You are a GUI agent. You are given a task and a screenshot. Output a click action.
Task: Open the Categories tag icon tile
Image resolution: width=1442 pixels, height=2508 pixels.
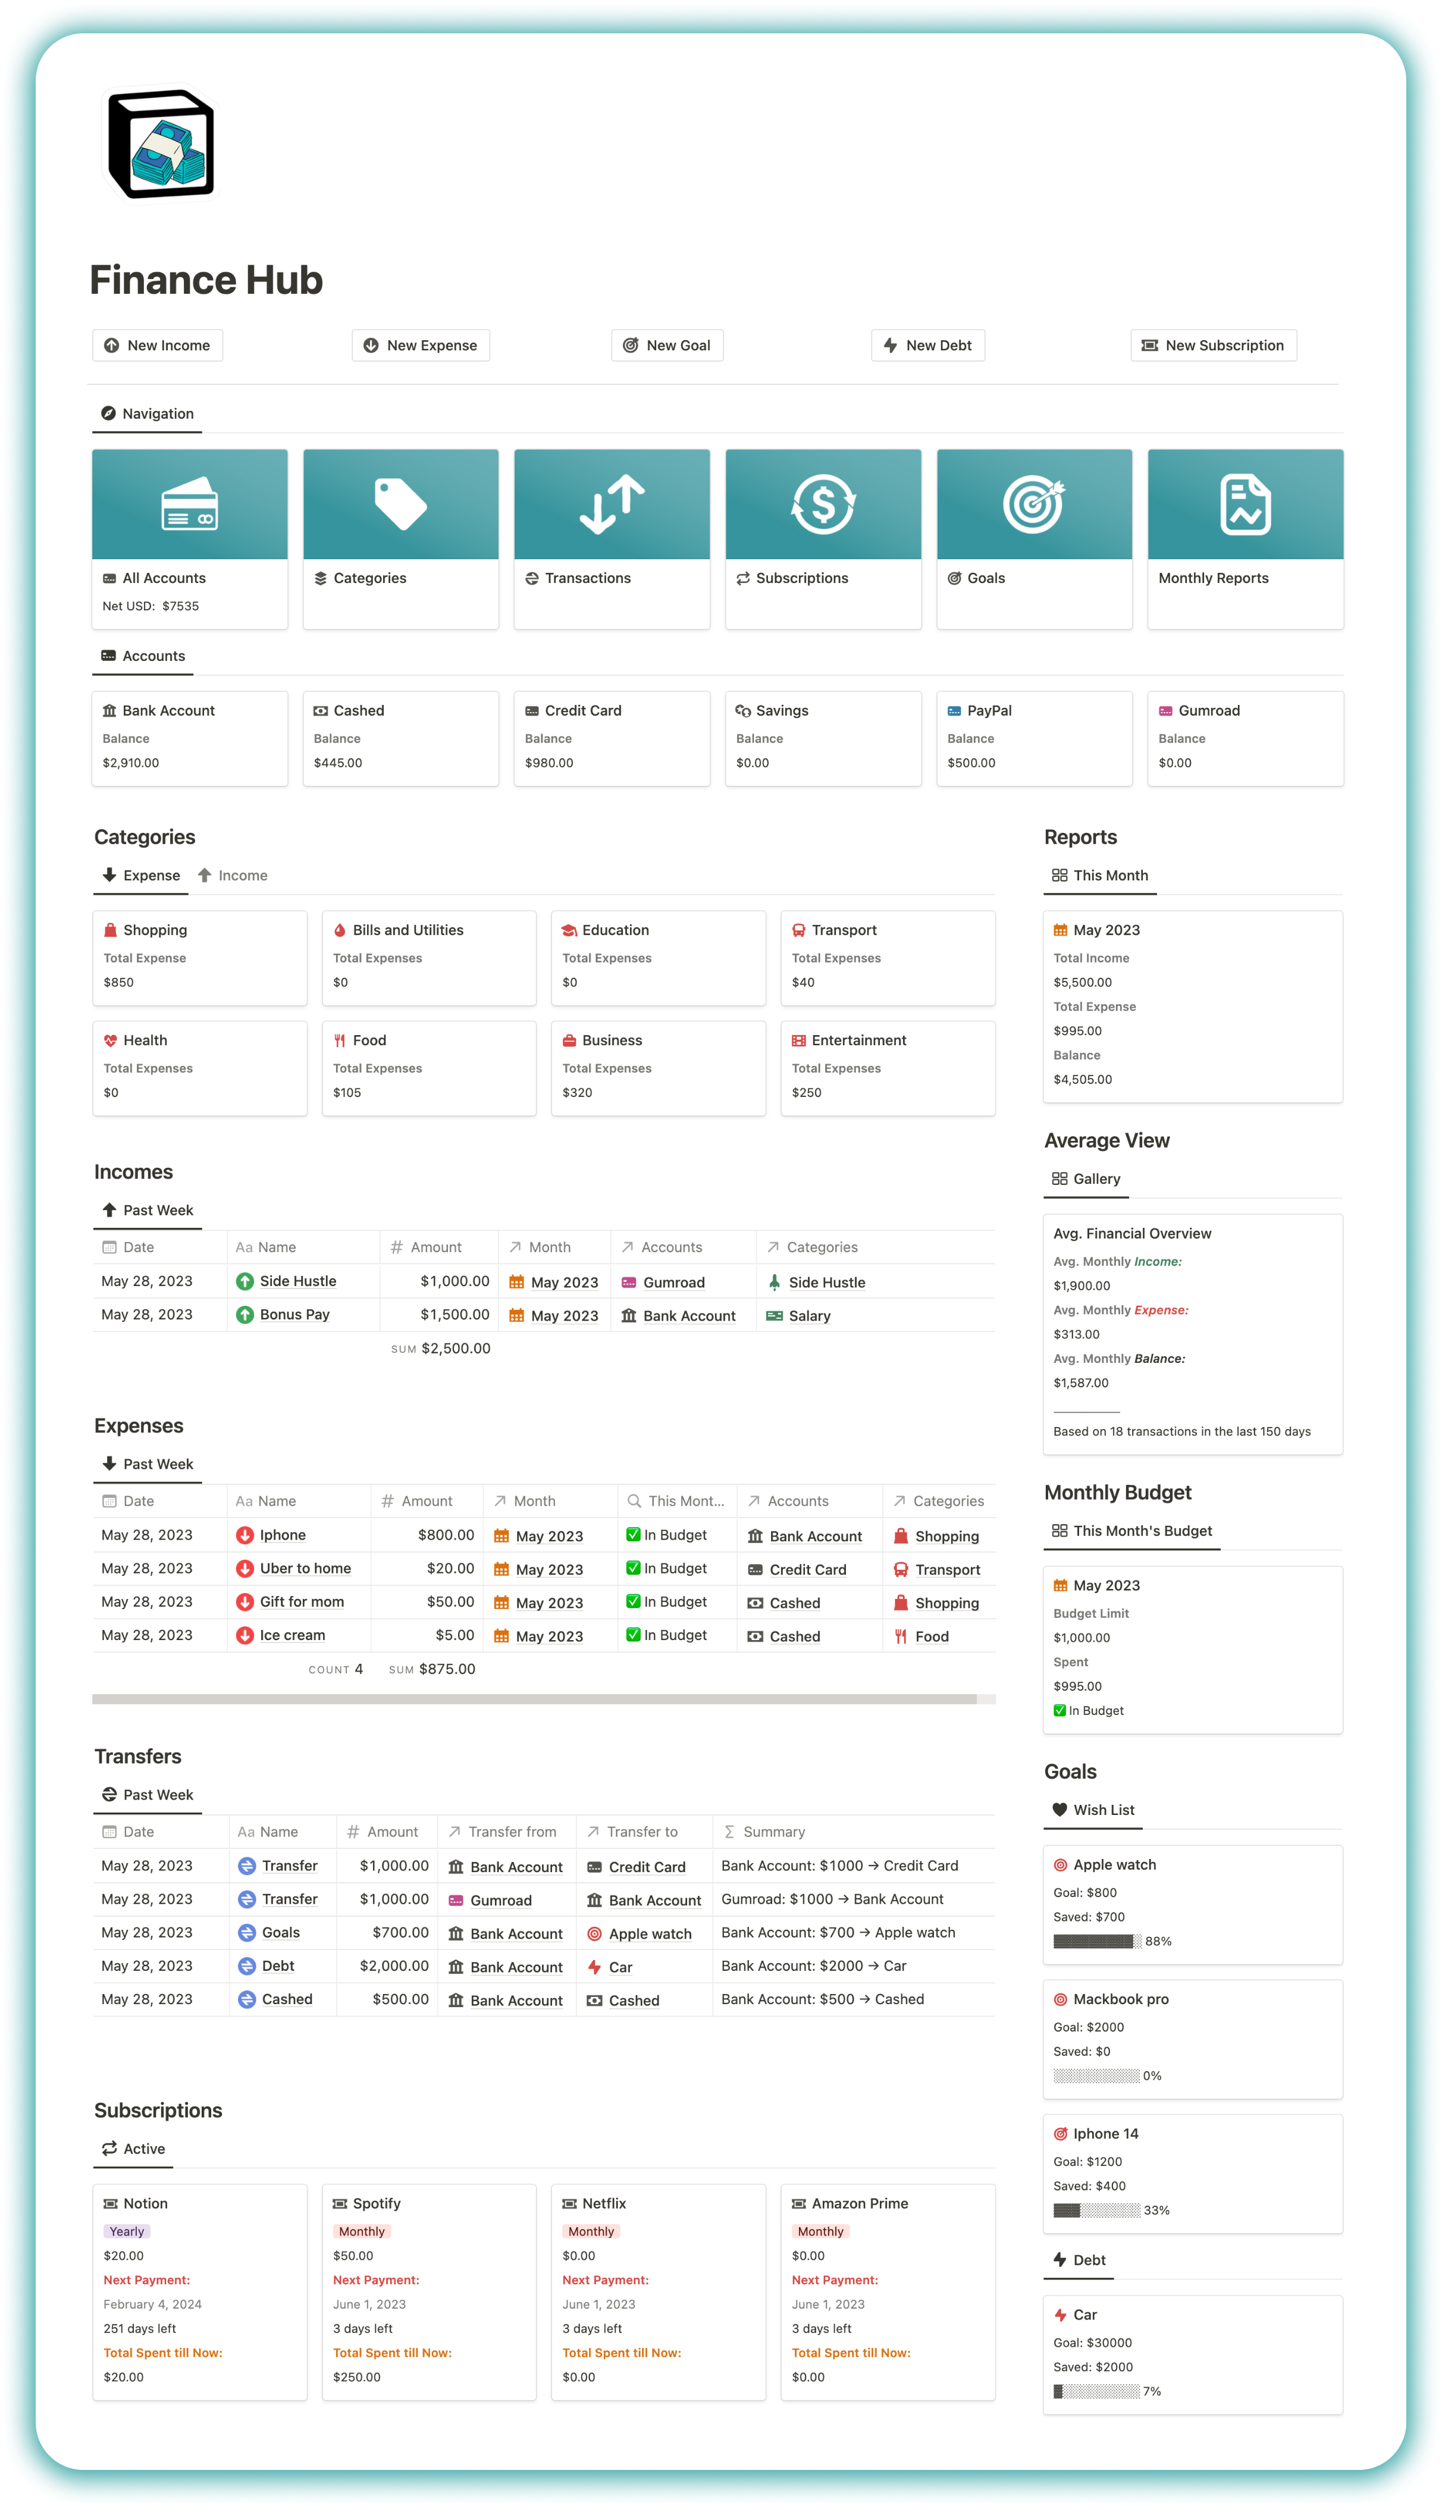400,505
